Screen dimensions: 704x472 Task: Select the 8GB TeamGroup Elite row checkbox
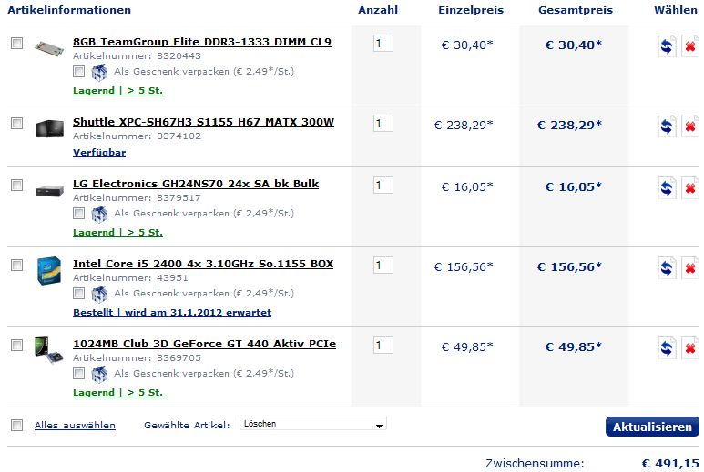pos(17,43)
